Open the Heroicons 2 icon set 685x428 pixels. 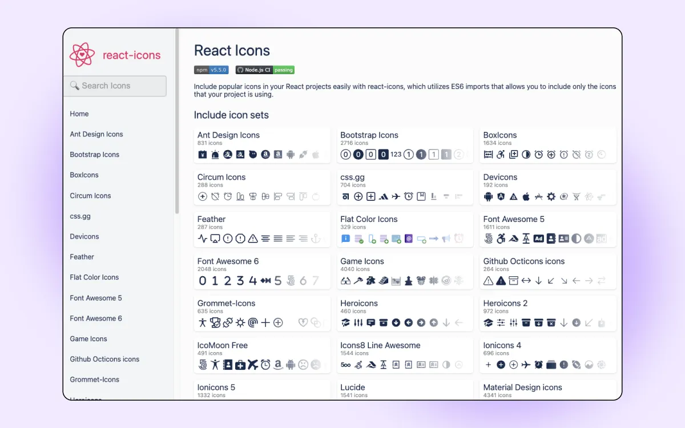tap(506, 303)
